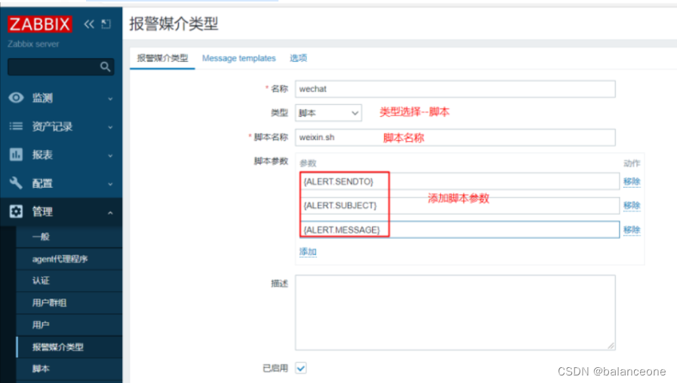Switch to the 报警媒介类型 tab
Viewport: 677px width, 383px height.
click(162, 58)
